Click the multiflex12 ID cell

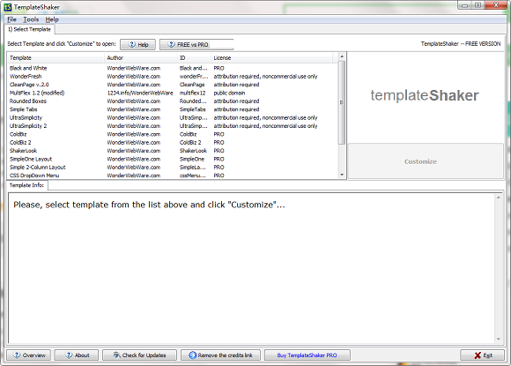(193, 93)
